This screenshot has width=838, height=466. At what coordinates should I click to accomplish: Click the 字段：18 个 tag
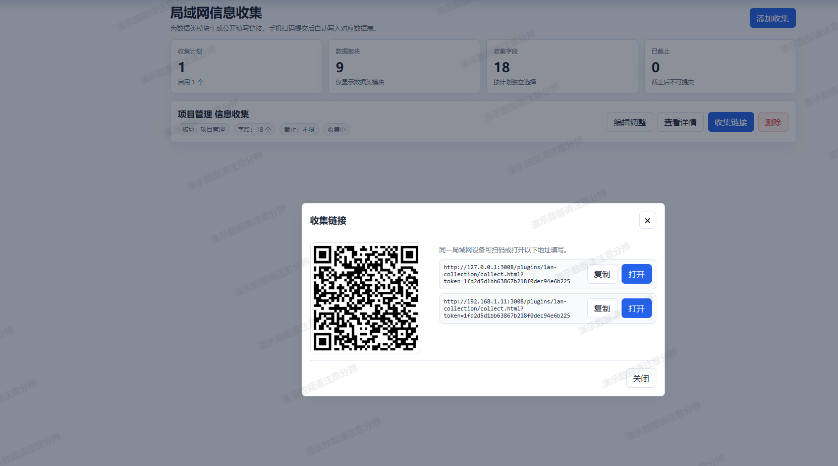pos(254,130)
